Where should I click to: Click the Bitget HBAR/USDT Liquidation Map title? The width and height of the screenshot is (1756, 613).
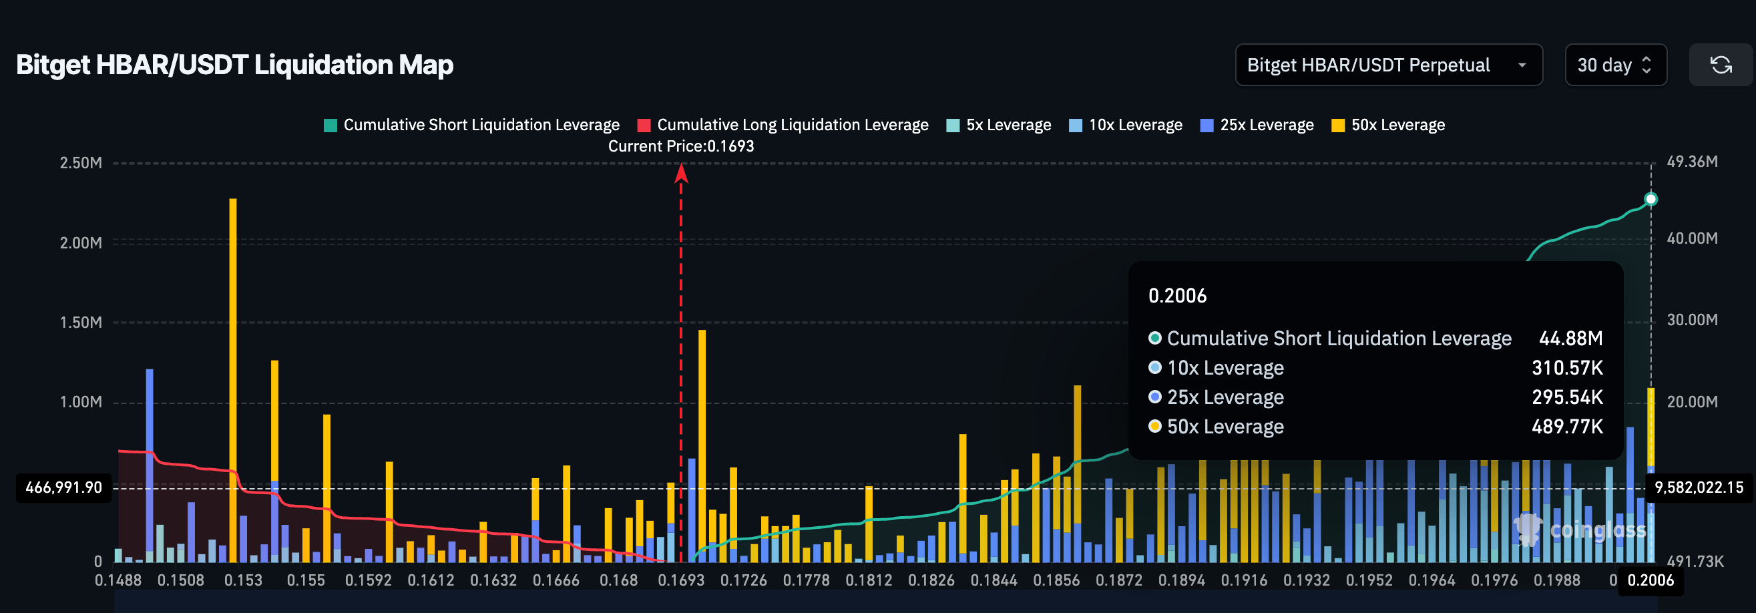[x=234, y=65]
